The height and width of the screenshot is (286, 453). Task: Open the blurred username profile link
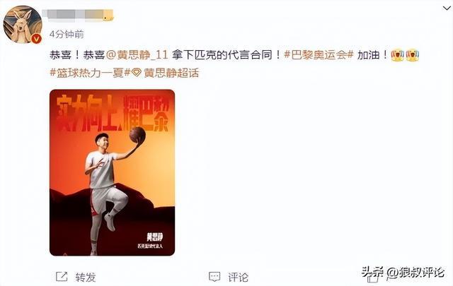[77, 16]
